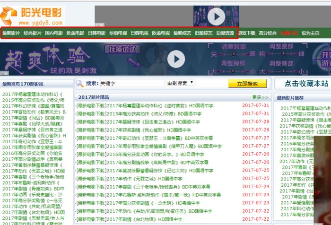Open 最新综艺 nav menu item

[182, 33]
